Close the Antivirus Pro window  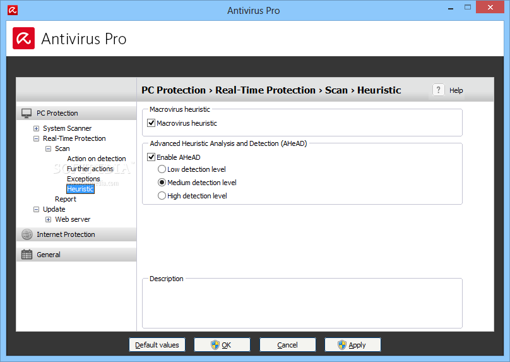tap(490, 7)
